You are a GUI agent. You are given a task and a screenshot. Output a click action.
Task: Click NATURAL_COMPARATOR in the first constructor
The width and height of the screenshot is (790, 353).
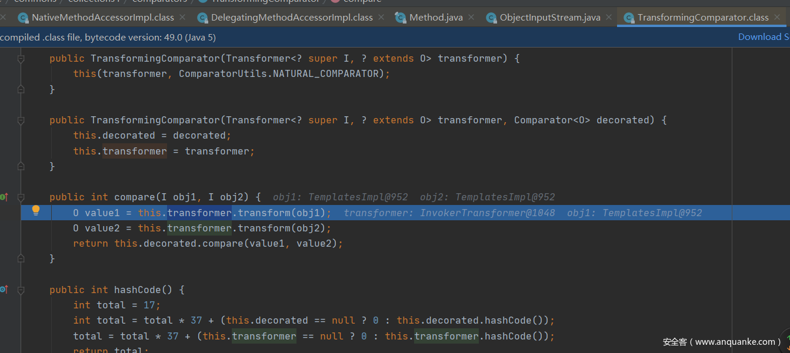click(x=326, y=73)
